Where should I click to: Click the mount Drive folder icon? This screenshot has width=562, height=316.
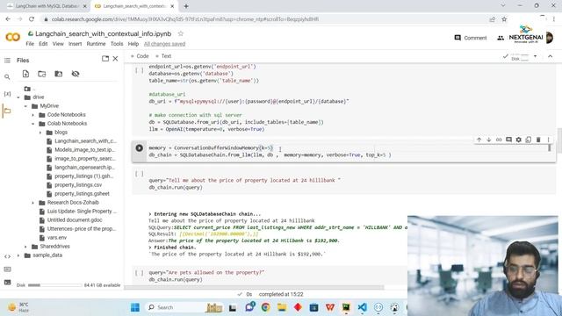[x=59, y=74]
